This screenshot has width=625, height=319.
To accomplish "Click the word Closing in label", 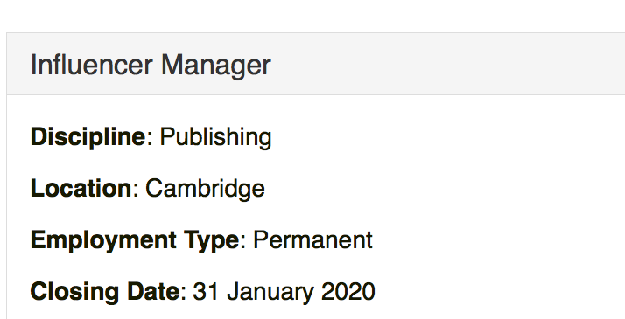I will click(x=74, y=292).
